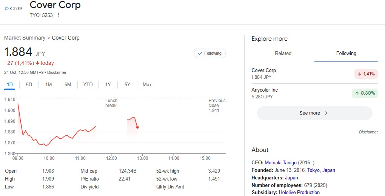Click the red 1,41% change badge
The width and height of the screenshot is (385, 196).
pyautogui.click(x=366, y=74)
